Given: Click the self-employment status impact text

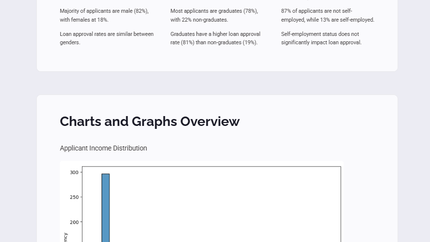Looking at the screenshot, I should click(321, 38).
